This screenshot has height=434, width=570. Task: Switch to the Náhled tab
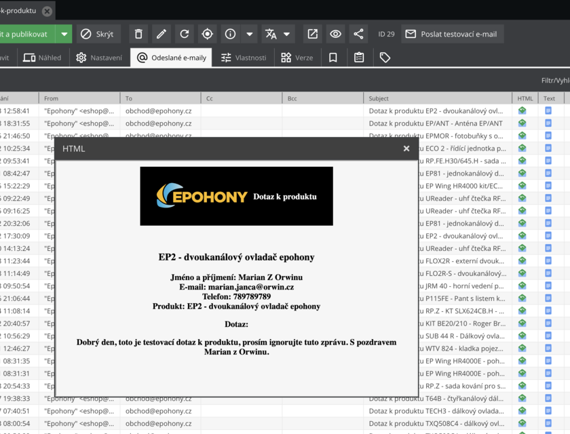click(42, 58)
